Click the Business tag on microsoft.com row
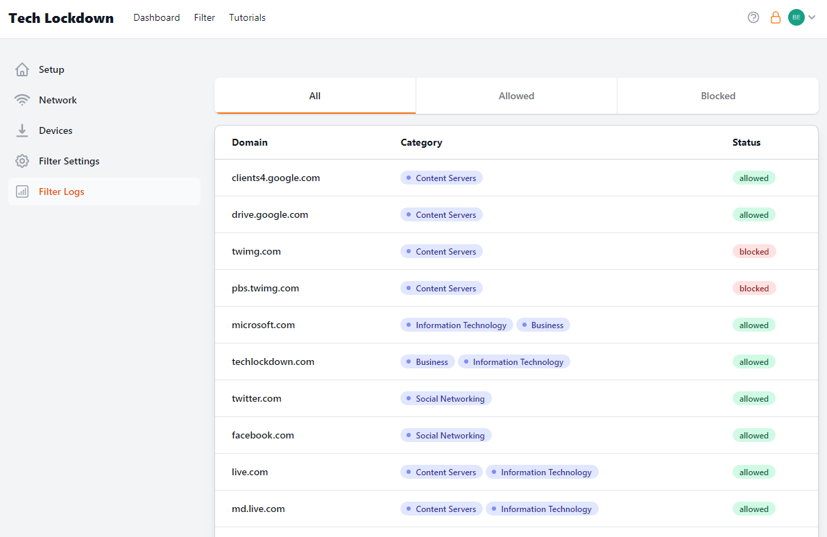 [x=543, y=325]
